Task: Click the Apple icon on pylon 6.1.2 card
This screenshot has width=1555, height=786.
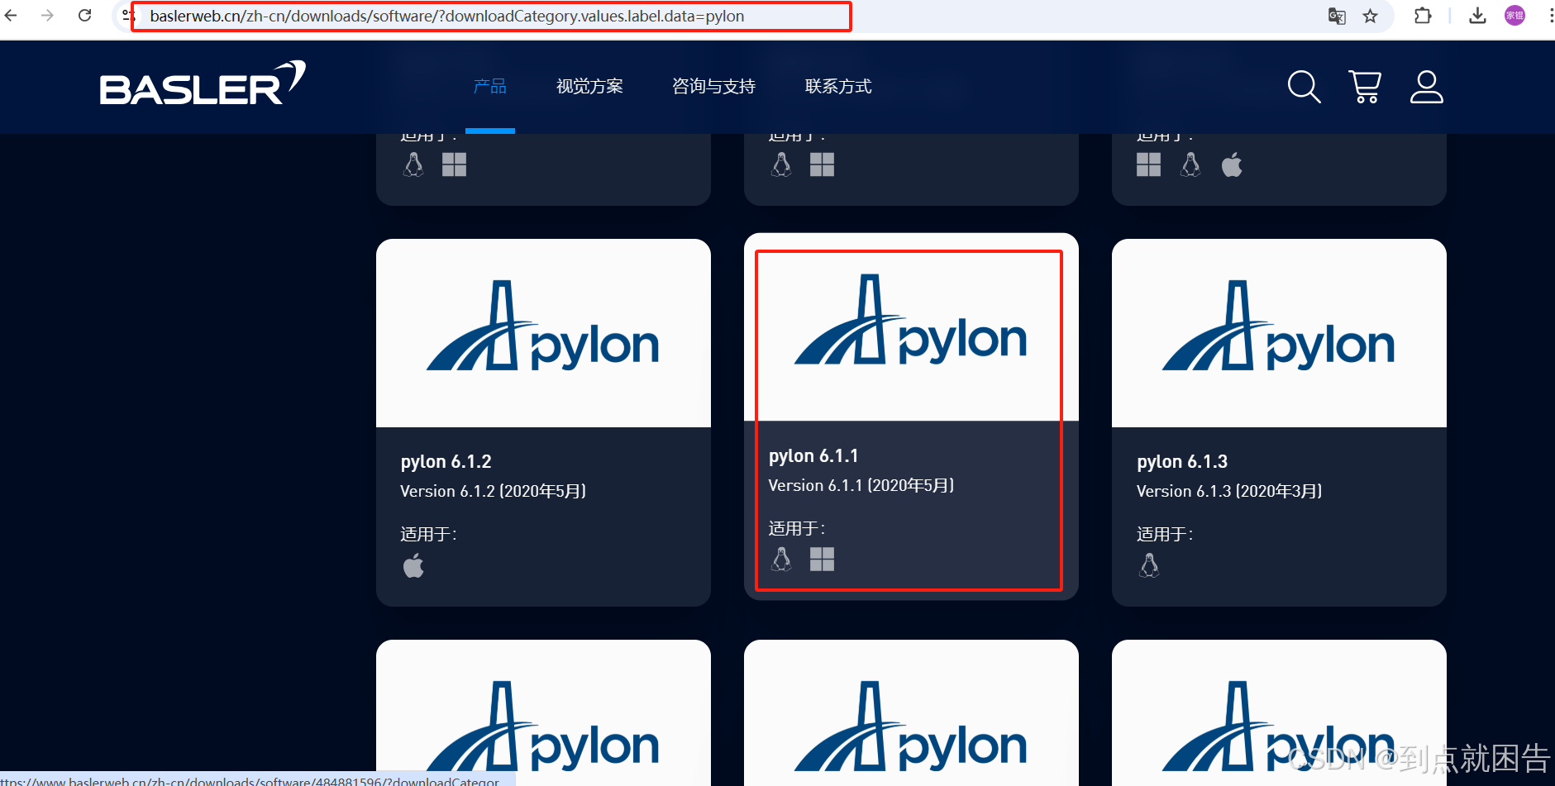Action: [413, 566]
